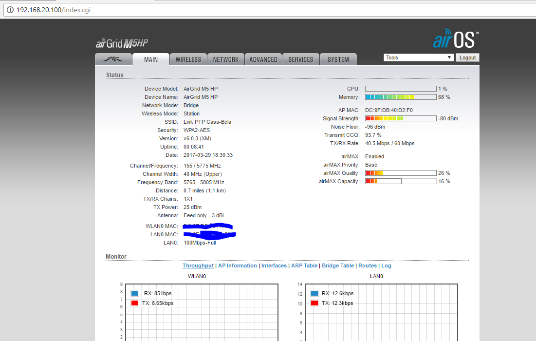Image resolution: width=536 pixels, height=341 pixels.
Task: Click the TX/RX Rate 40.5 Mbps / 60 Mbps
Action: point(389,143)
